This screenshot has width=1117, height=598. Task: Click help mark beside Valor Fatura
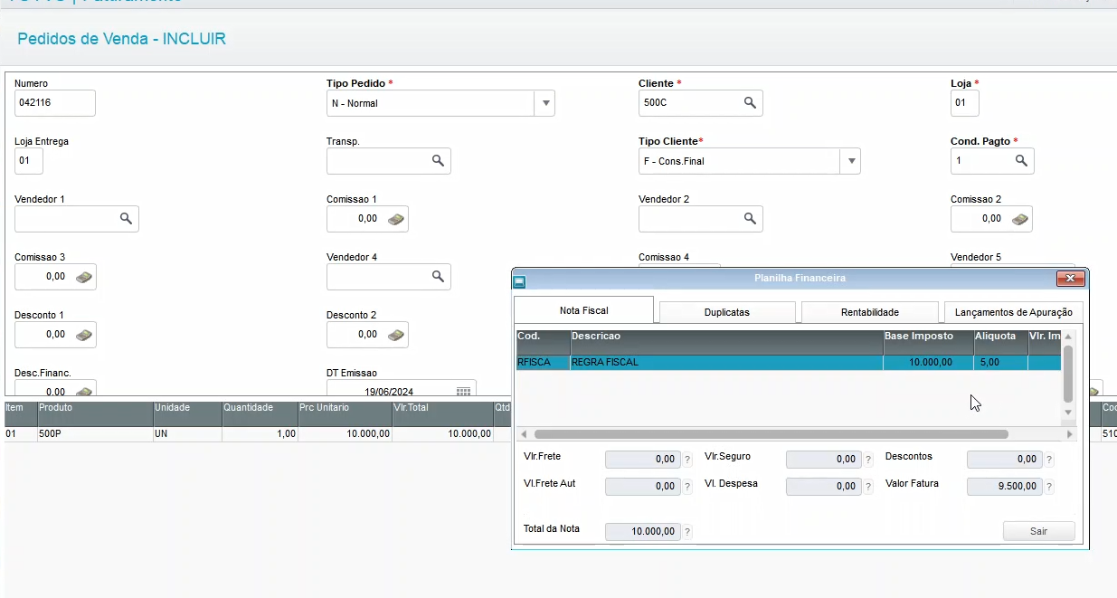click(1049, 487)
